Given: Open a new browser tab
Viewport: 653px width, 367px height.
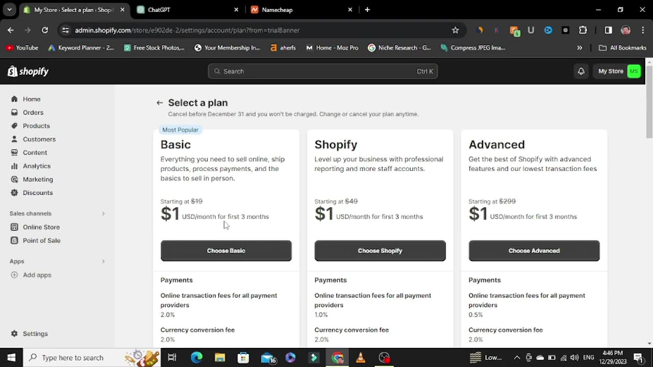Looking at the screenshot, I should [x=367, y=10].
